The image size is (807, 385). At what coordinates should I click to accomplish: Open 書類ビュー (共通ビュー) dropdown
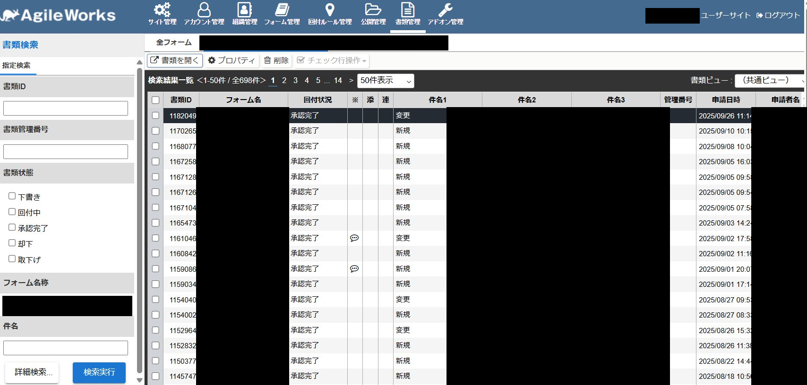pos(770,81)
